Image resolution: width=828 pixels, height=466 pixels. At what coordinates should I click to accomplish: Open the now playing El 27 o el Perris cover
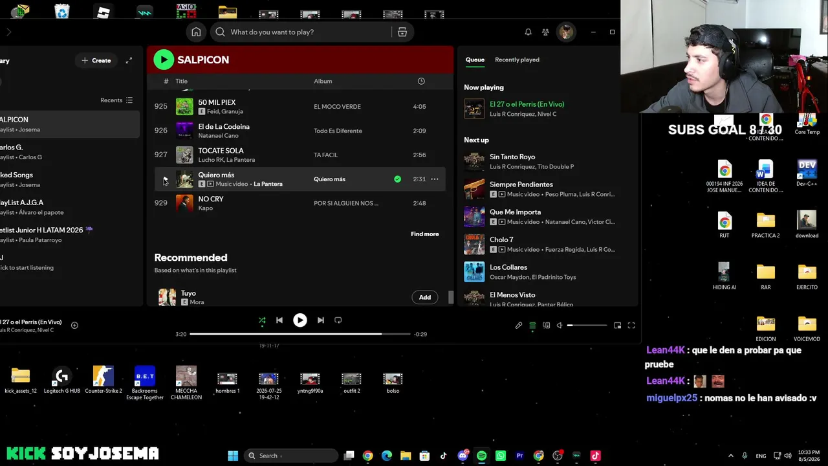474,109
